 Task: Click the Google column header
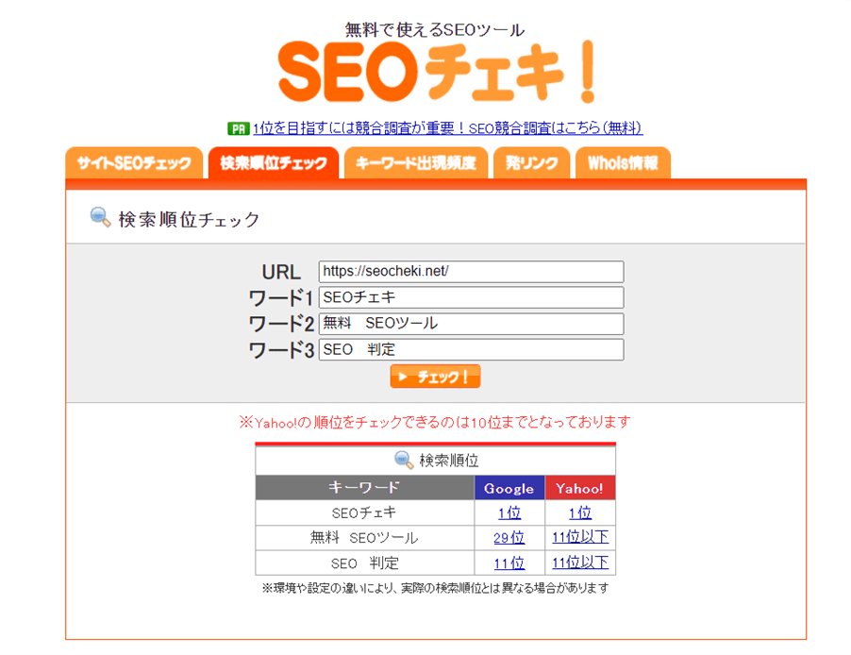509,488
